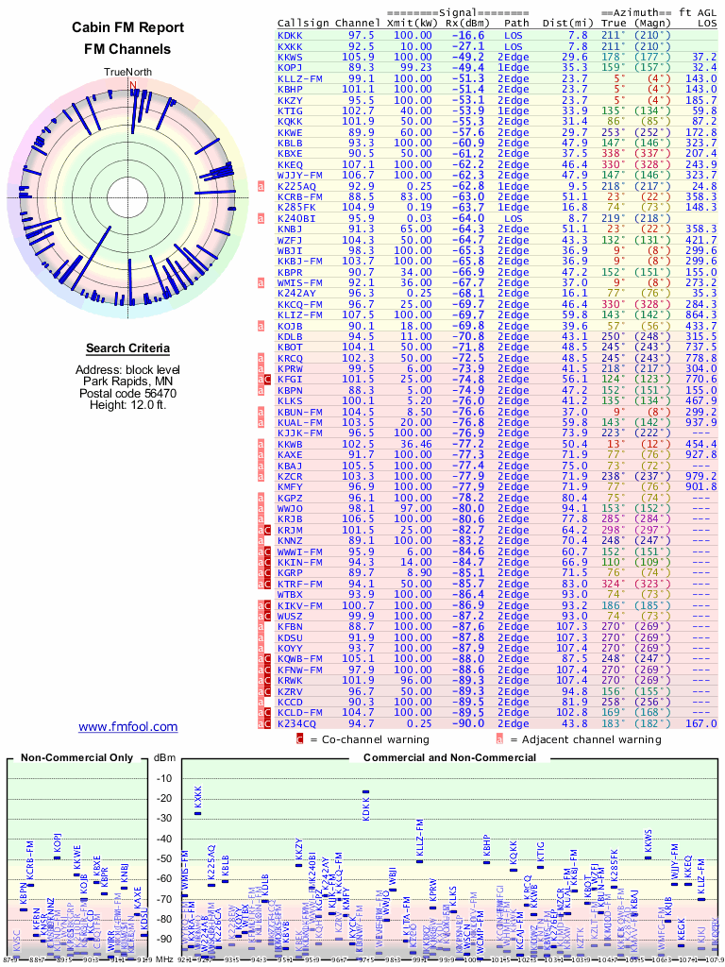Click co-channel warning icon beside KFGI

tap(268, 379)
